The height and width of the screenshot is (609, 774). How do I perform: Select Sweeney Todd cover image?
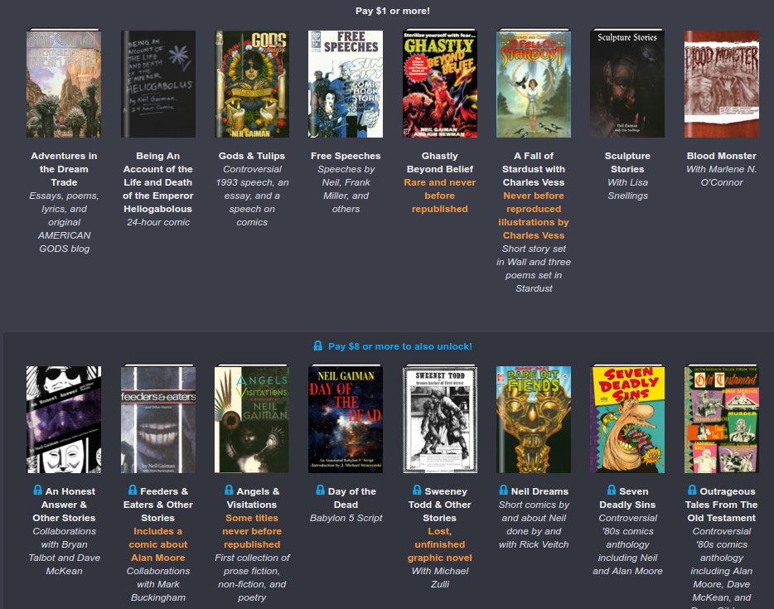pyautogui.click(x=440, y=419)
